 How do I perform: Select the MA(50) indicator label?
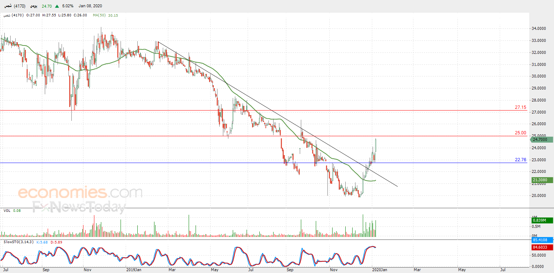tap(100, 15)
